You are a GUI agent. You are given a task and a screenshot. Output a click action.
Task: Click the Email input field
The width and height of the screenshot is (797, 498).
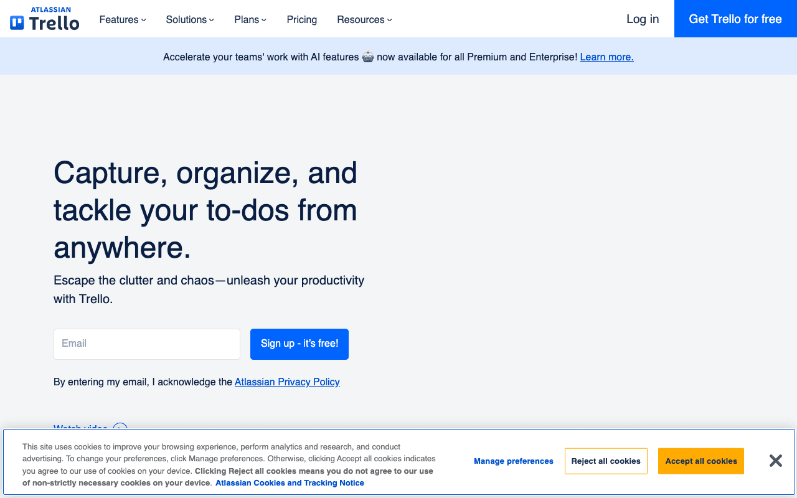coord(146,344)
